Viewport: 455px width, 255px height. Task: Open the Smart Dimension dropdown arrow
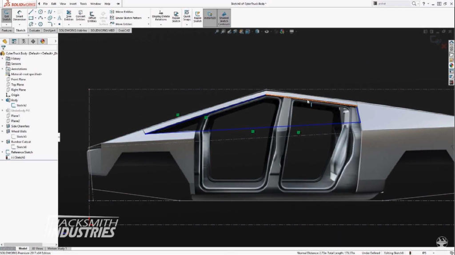(19, 25)
